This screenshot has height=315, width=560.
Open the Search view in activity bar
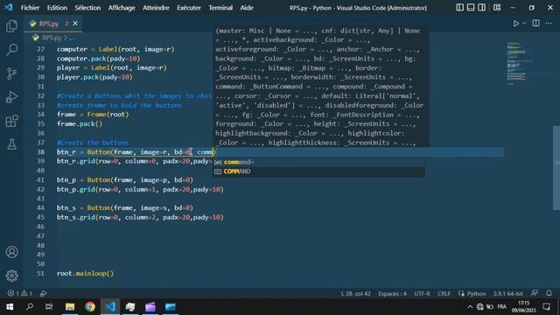tap(11, 50)
